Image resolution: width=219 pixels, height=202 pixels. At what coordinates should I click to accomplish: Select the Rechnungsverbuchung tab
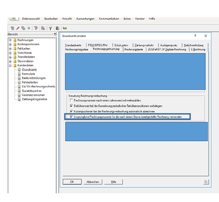(x=106, y=49)
